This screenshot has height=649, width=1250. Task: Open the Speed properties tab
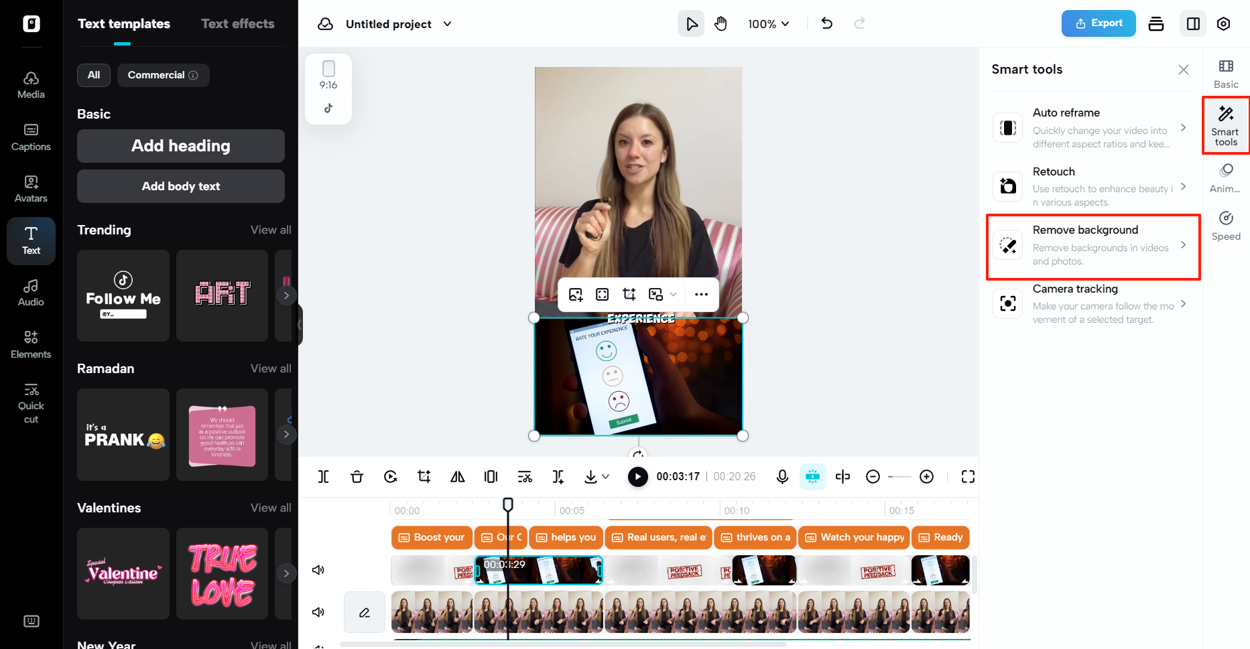pos(1226,226)
